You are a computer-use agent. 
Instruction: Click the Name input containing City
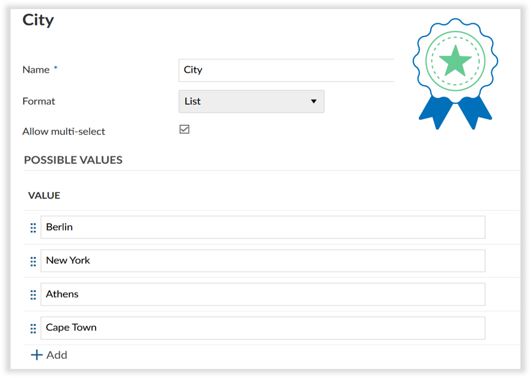(286, 70)
